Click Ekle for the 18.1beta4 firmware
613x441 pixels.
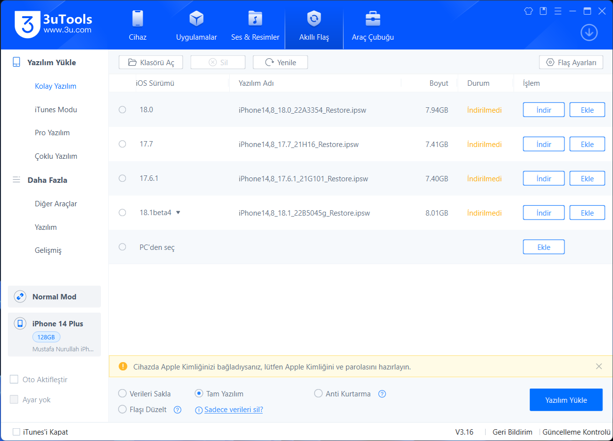(587, 213)
